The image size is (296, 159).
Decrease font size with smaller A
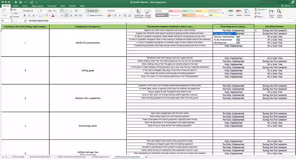(55, 11)
